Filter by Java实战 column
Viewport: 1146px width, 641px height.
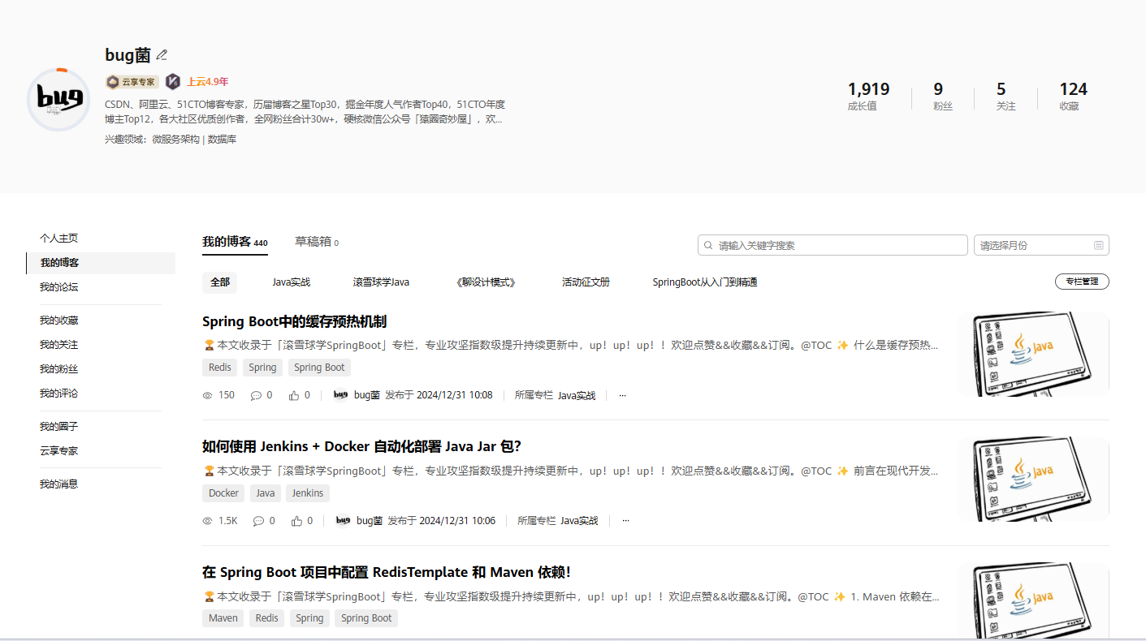coord(292,282)
